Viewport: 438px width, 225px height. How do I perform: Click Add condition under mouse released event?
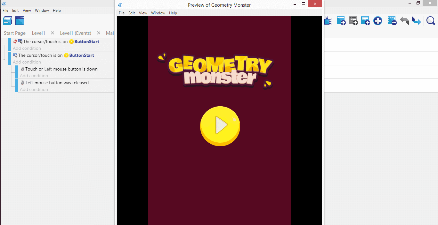(x=34, y=90)
